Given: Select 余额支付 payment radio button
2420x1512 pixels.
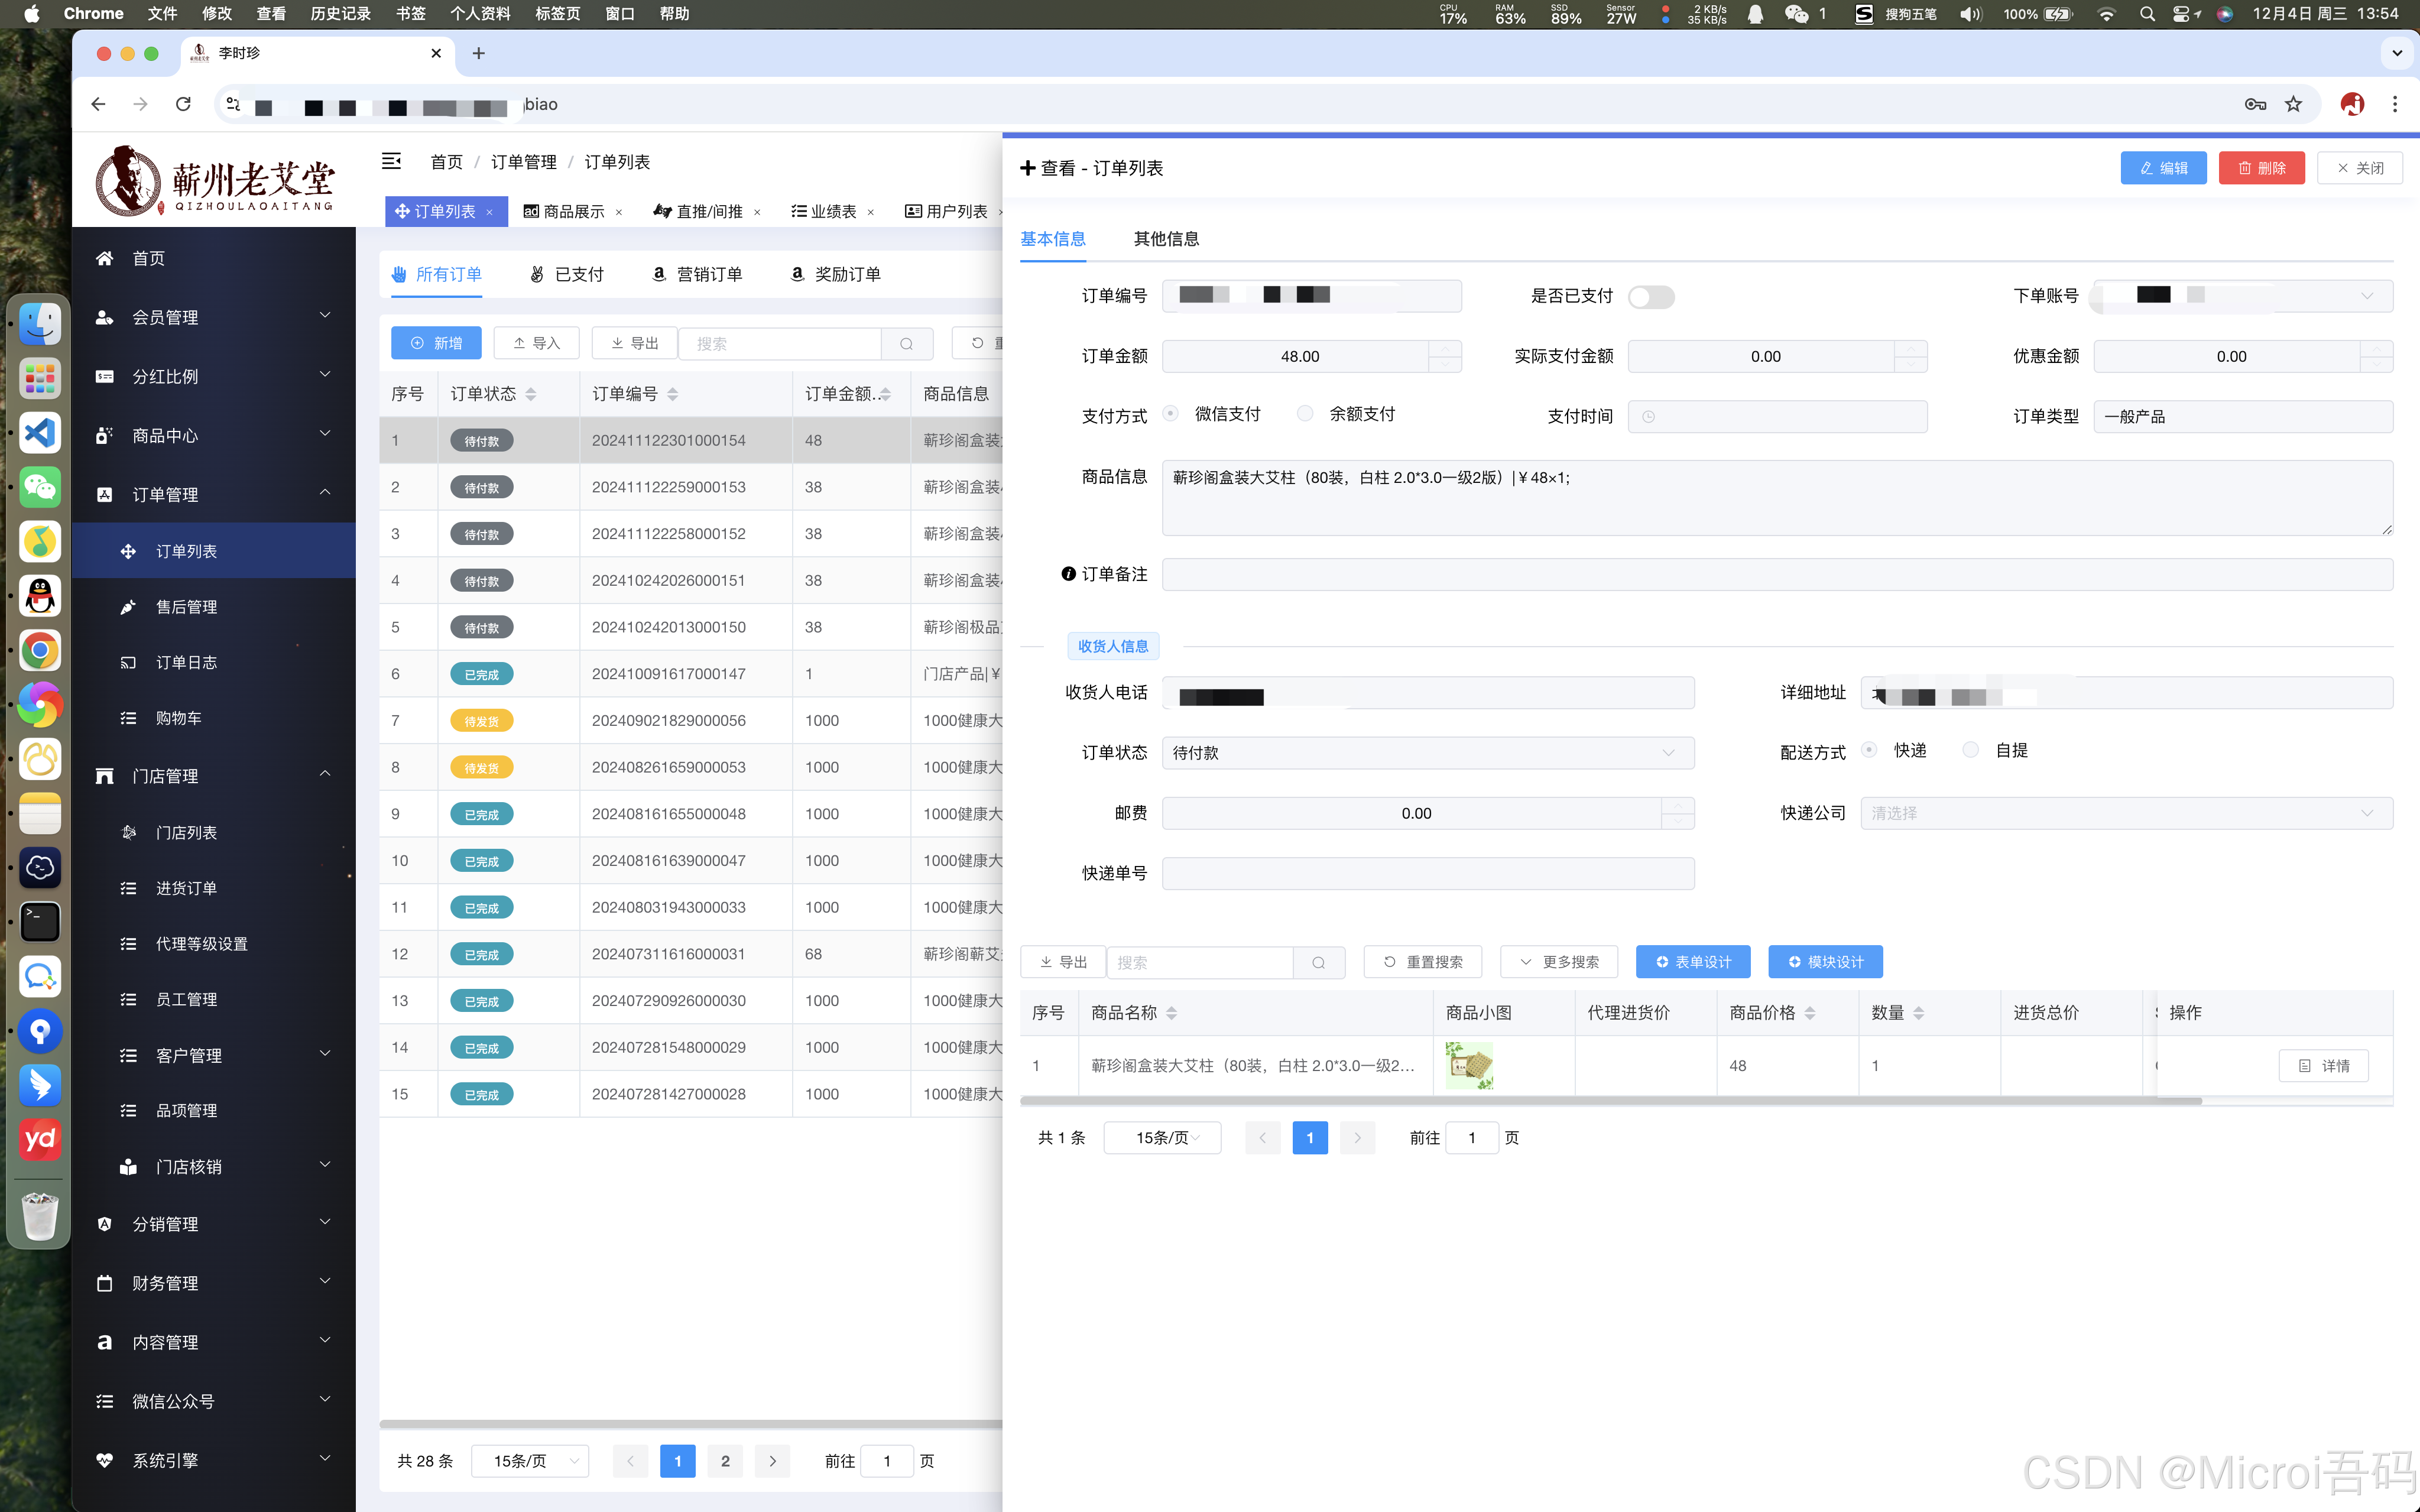Looking at the screenshot, I should (x=1305, y=414).
